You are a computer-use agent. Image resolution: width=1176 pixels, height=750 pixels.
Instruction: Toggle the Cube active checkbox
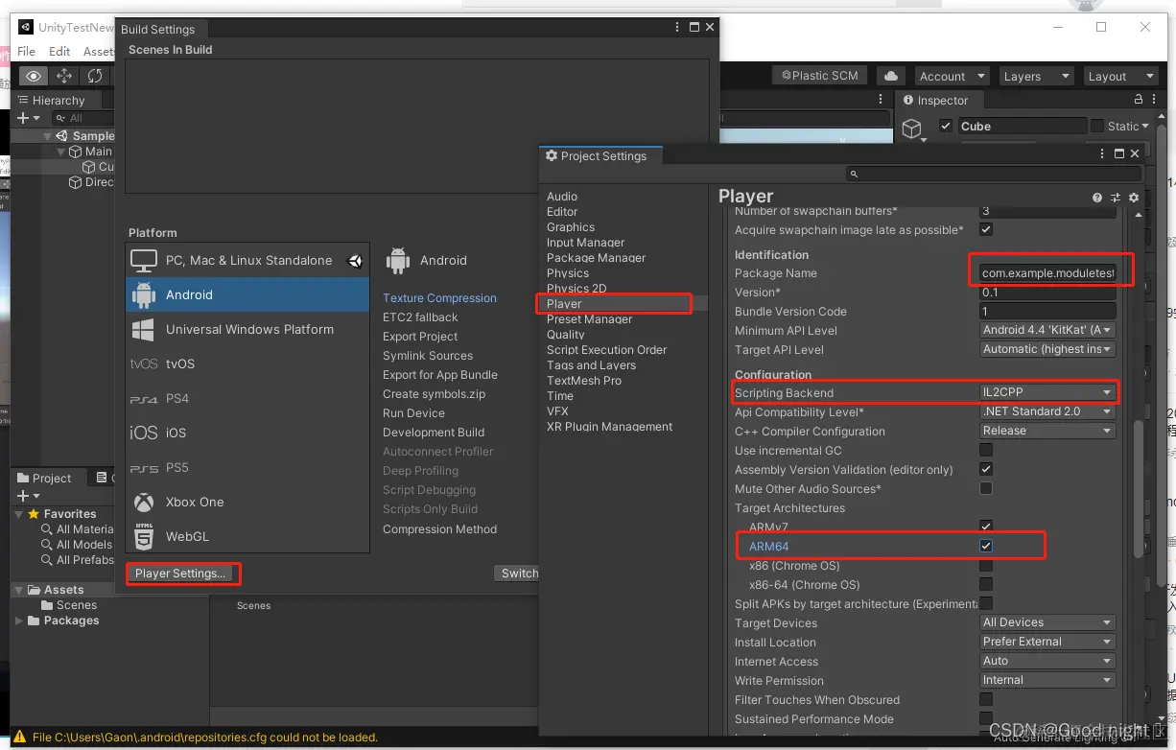coord(947,126)
